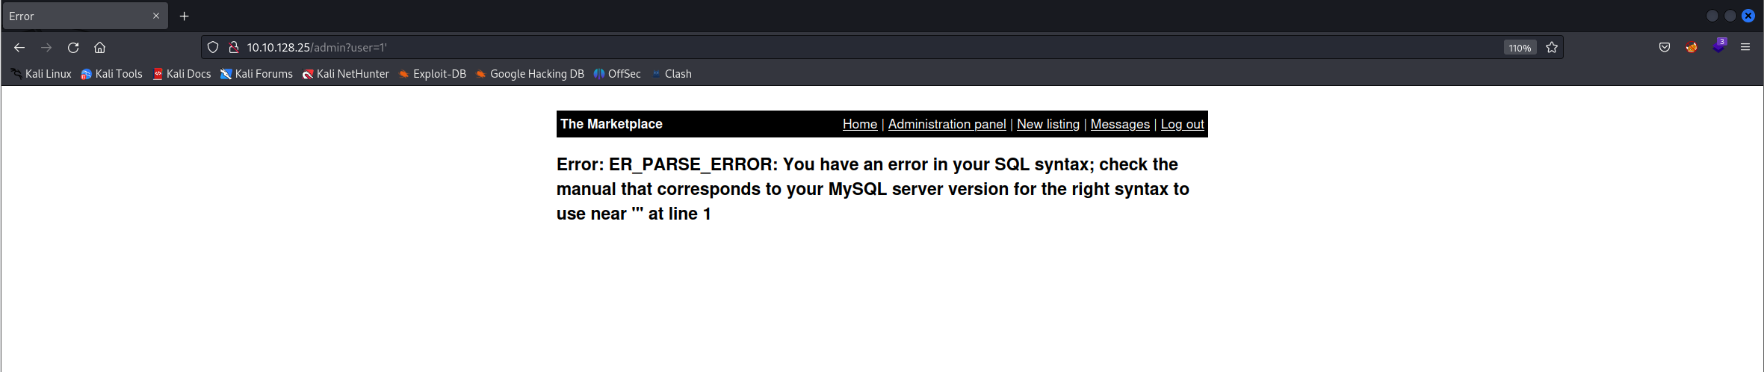Click the purple extension icon with badge 3
Image resolution: width=1764 pixels, height=372 pixels.
(x=1718, y=46)
